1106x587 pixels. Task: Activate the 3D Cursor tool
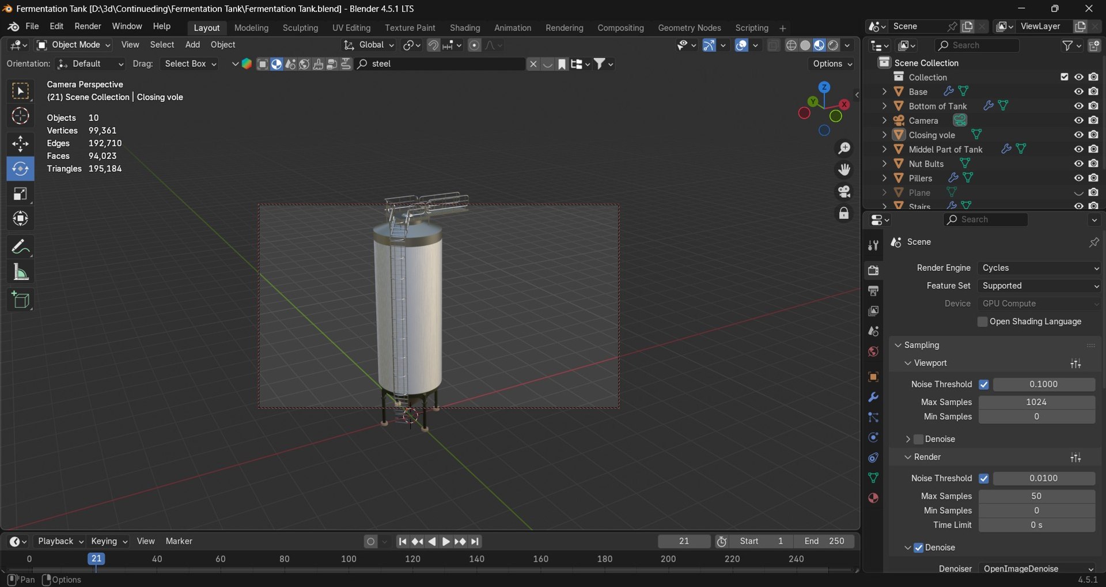coord(20,116)
